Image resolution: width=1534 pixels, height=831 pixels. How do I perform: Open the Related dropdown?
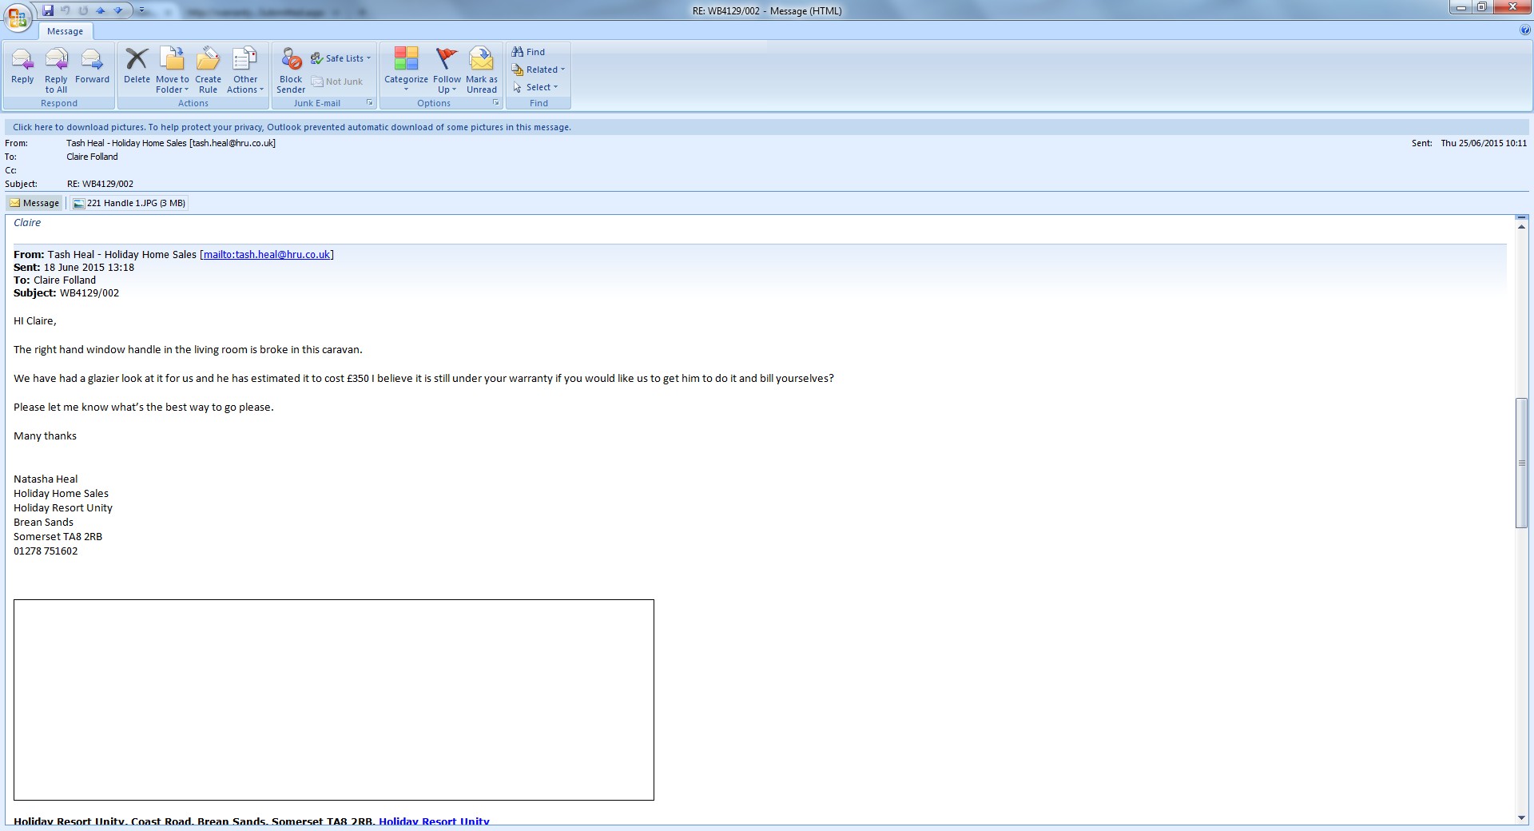coord(538,70)
